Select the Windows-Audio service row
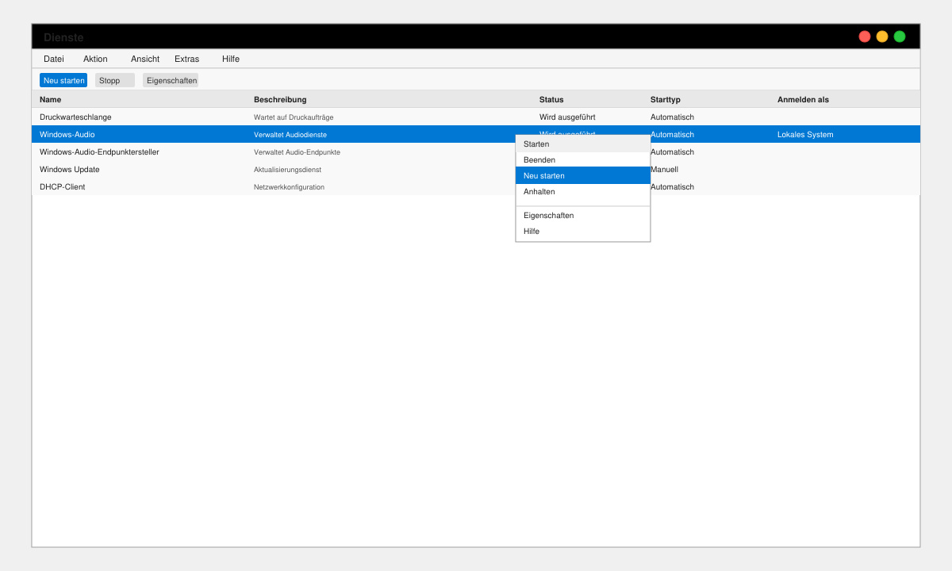The image size is (952, 571). (x=476, y=134)
